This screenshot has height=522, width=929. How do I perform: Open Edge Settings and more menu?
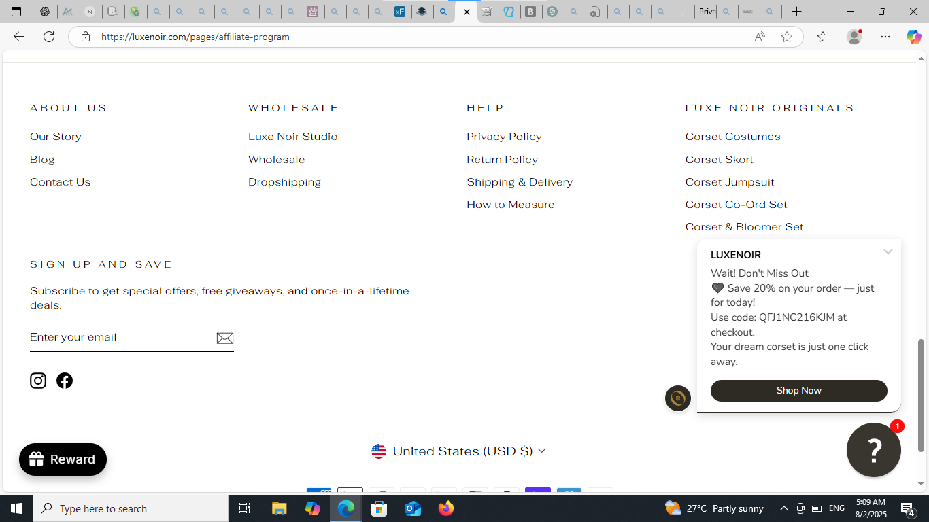coord(885,37)
